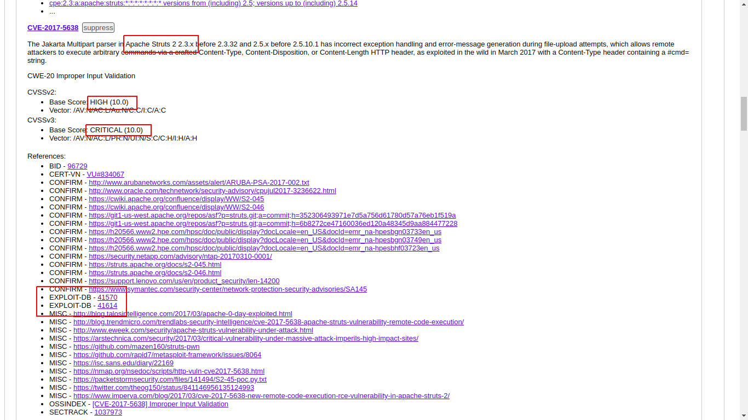Screen dimensions: 748x420
Task: Open EXPLOIT-DB entry 41570
Action: point(107,297)
